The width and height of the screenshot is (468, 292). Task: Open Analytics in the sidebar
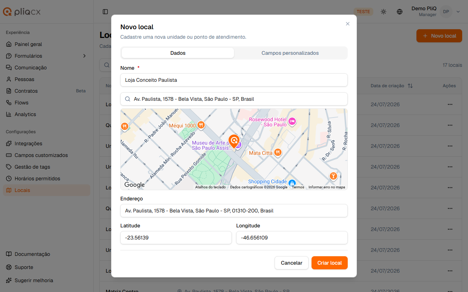[x=46, y=114]
